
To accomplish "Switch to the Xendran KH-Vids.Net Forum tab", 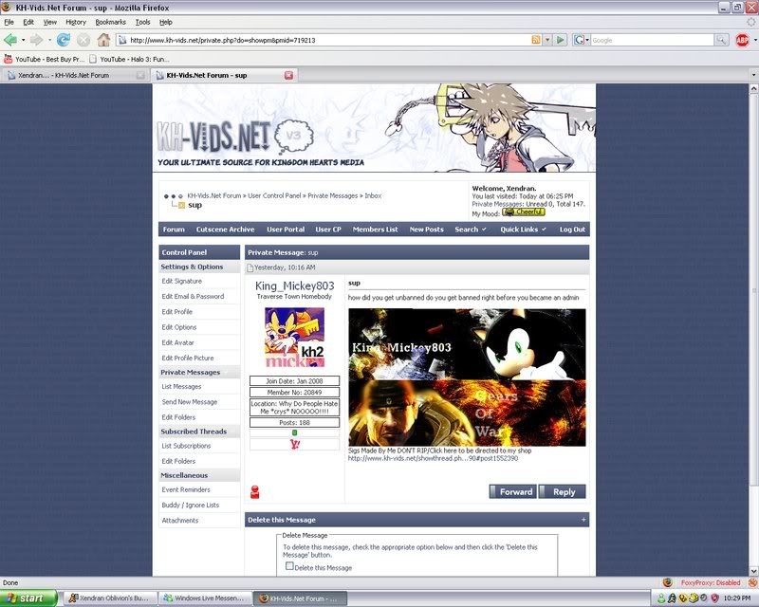I will (x=75, y=75).
